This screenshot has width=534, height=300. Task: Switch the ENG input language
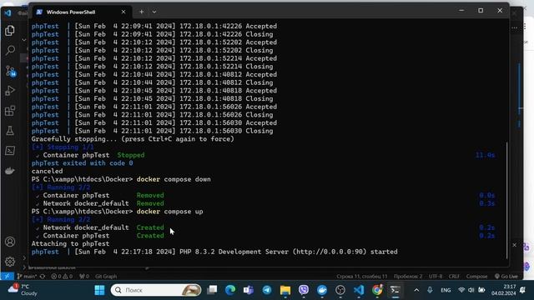click(x=446, y=290)
